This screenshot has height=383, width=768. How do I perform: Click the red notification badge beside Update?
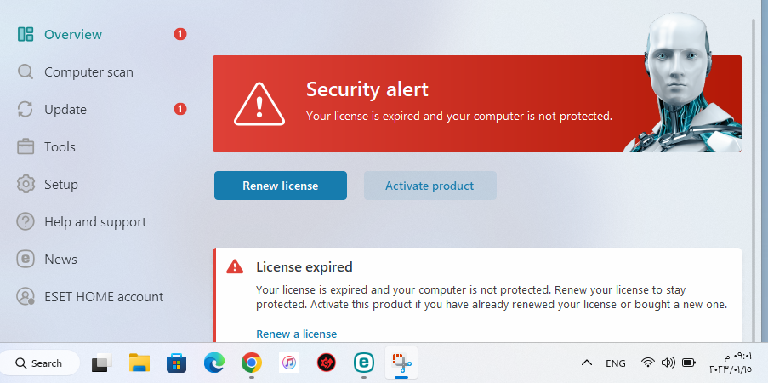tap(180, 109)
